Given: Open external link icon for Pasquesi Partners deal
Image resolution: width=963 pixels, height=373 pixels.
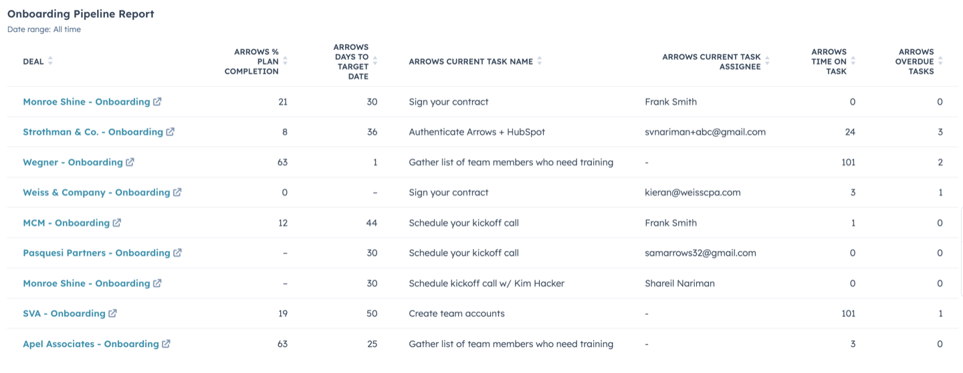Looking at the screenshot, I should 177,253.
